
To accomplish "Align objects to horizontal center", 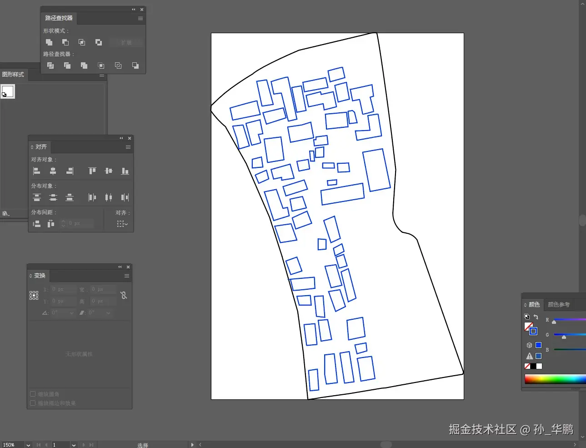I will 53,171.
